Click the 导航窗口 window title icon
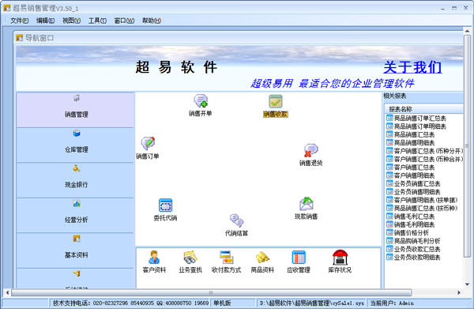The height and width of the screenshot is (309, 474). point(20,38)
